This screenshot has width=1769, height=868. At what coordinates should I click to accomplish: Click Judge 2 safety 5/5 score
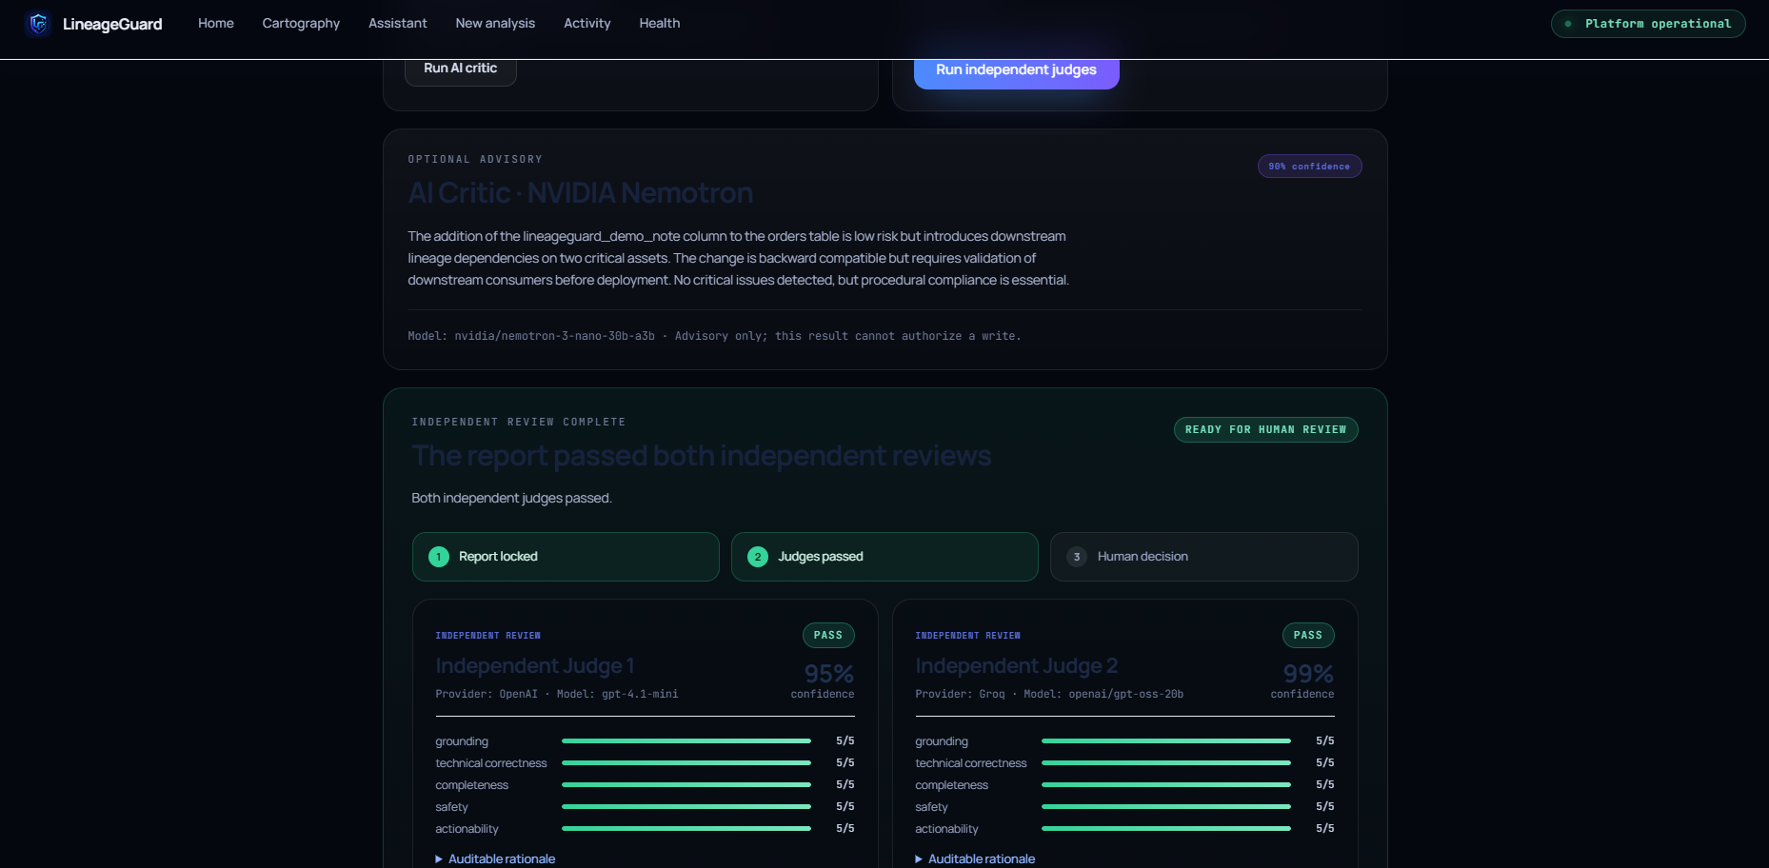(1325, 806)
